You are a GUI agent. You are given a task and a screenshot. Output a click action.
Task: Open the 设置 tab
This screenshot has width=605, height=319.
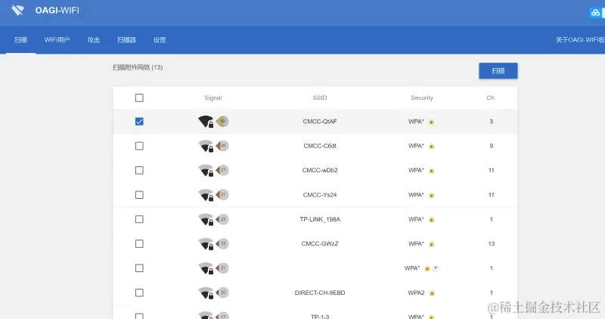160,40
